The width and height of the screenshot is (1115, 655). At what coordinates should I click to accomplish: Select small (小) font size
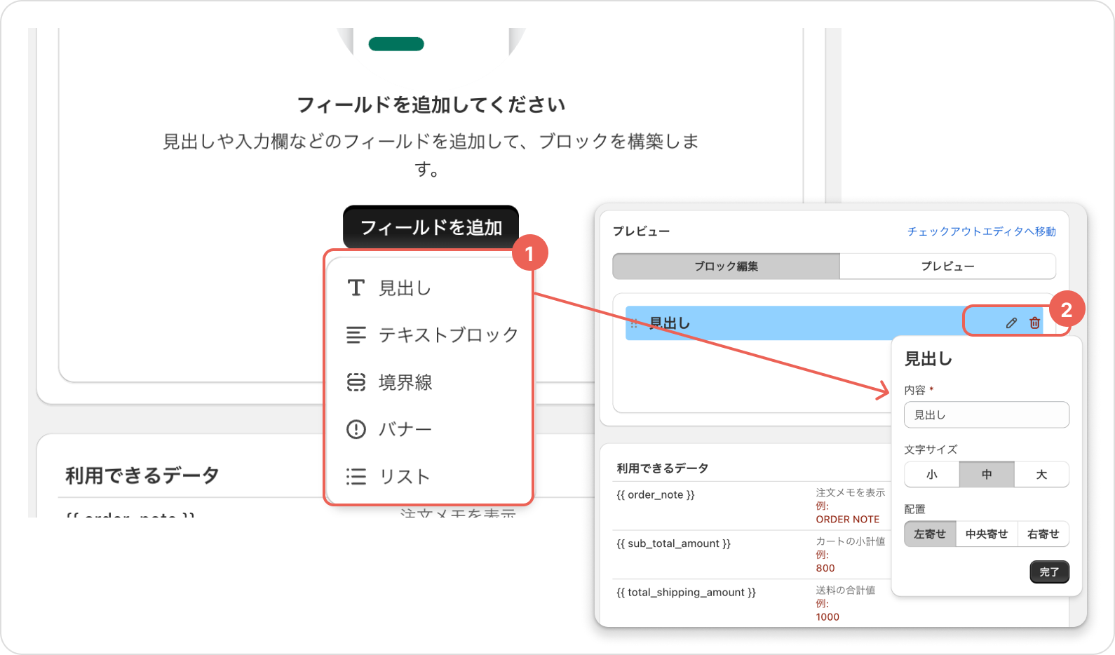pyautogui.click(x=931, y=475)
